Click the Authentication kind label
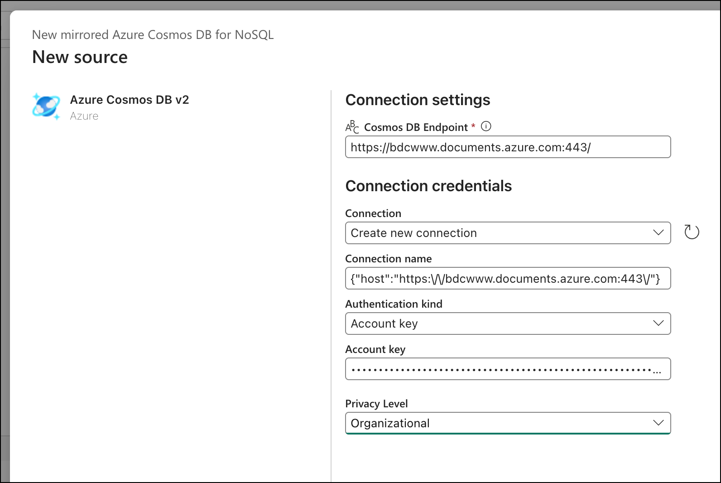The height and width of the screenshot is (483, 721). pyautogui.click(x=394, y=304)
